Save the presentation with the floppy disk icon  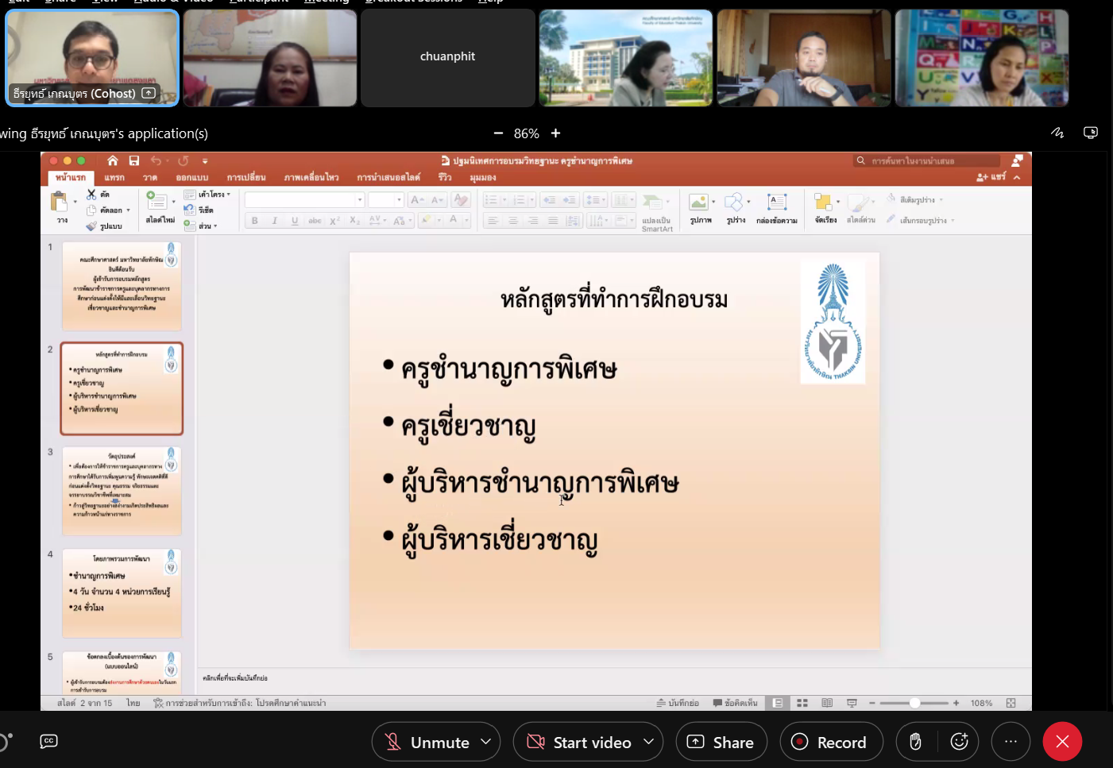coord(134,160)
